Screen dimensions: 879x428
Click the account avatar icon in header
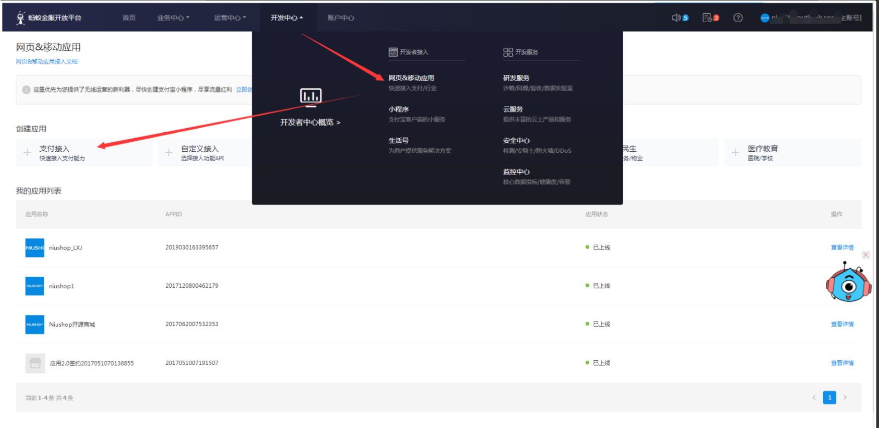[765, 18]
